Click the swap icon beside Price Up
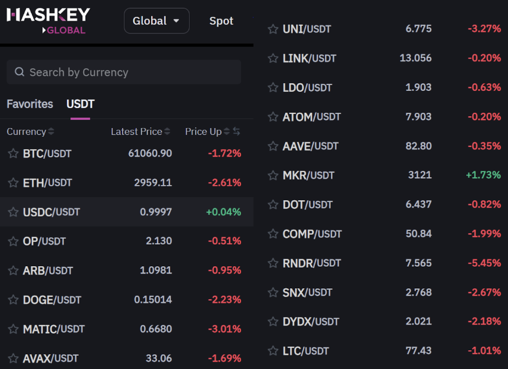The height and width of the screenshot is (369, 508). (237, 131)
